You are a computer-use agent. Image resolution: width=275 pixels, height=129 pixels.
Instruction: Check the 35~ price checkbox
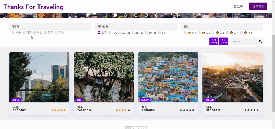[159, 33]
